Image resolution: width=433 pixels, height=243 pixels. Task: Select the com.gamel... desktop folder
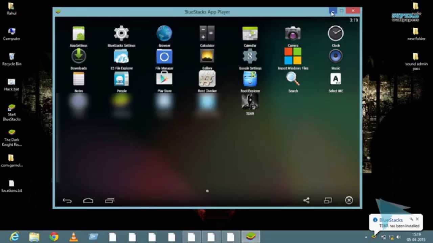pyautogui.click(x=12, y=160)
